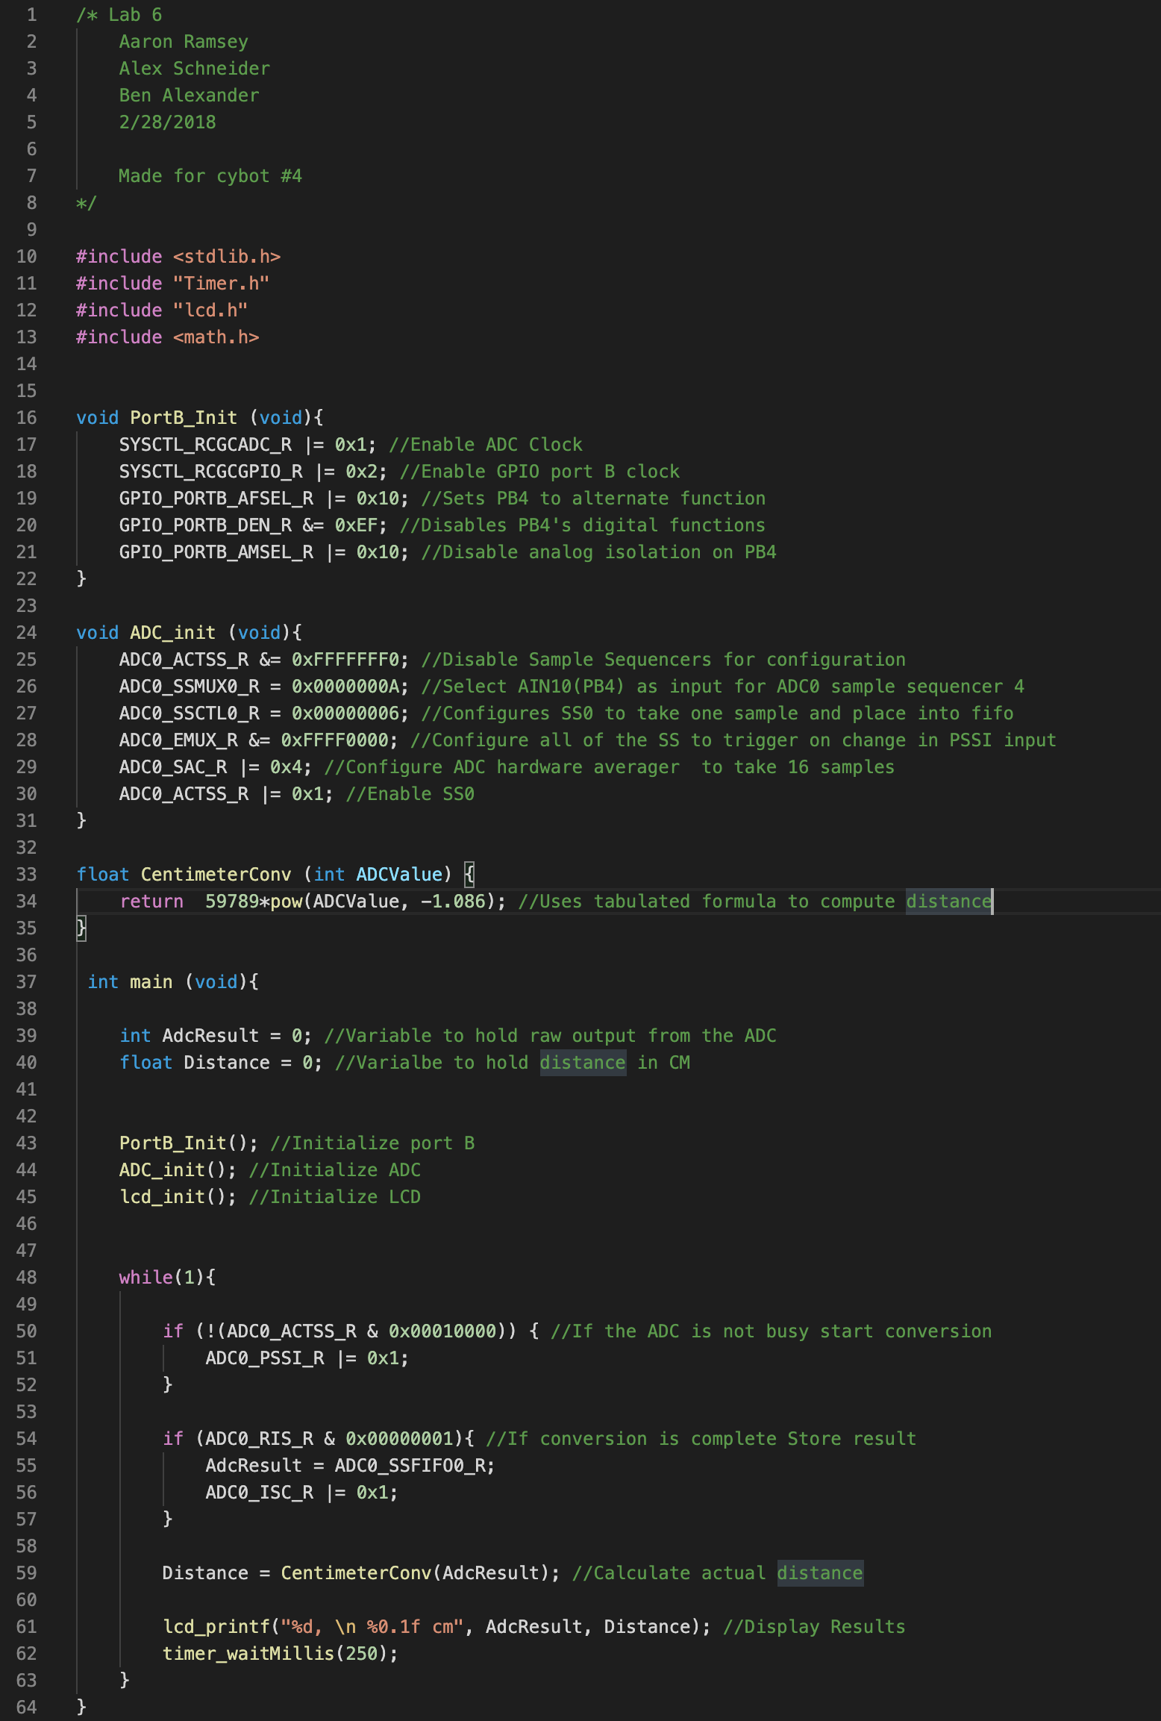
Task: Select the ADC_init function definition name
Action: coord(172,633)
